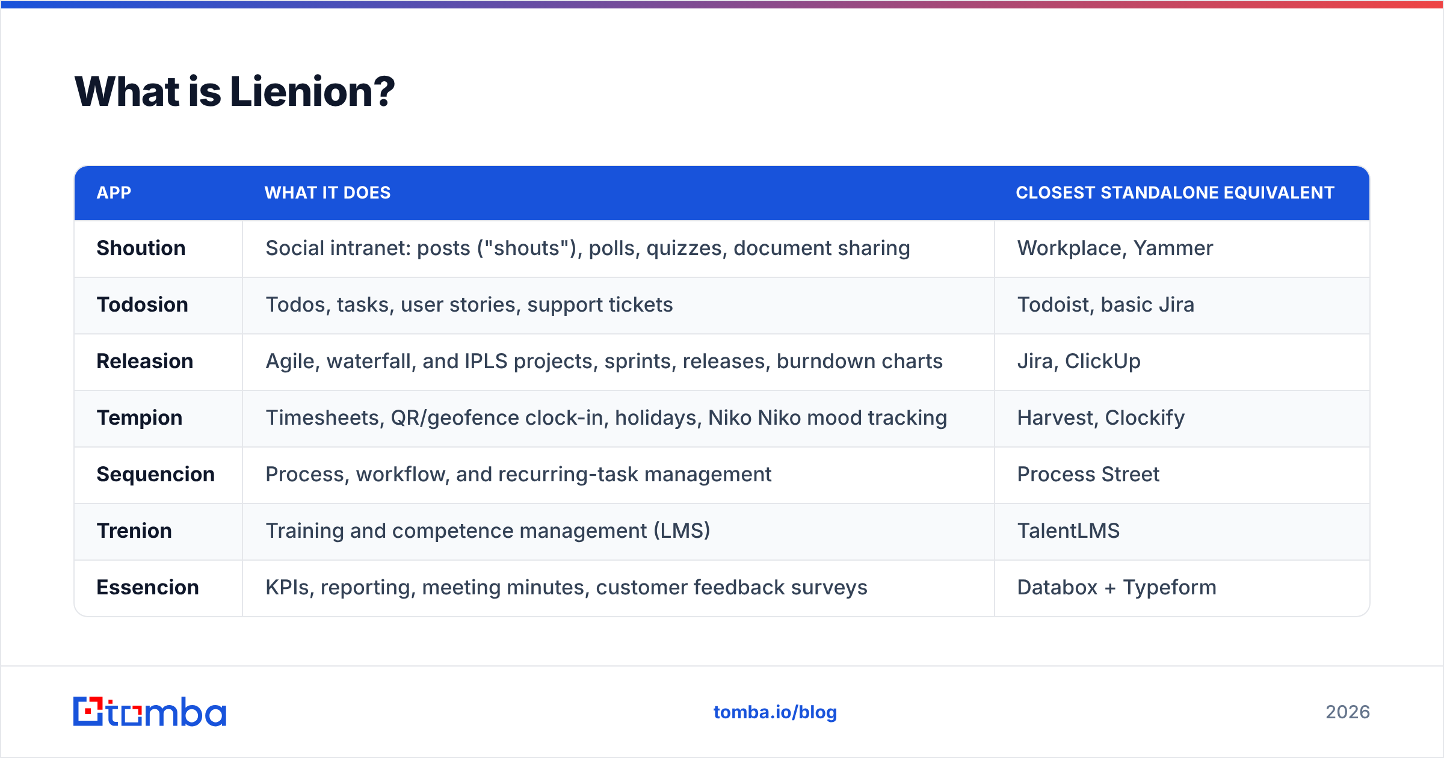The height and width of the screenshot is (758, 1444).
Task: Select 'Process, workflow, and recurring-task management'
Action: pos(518,474)
